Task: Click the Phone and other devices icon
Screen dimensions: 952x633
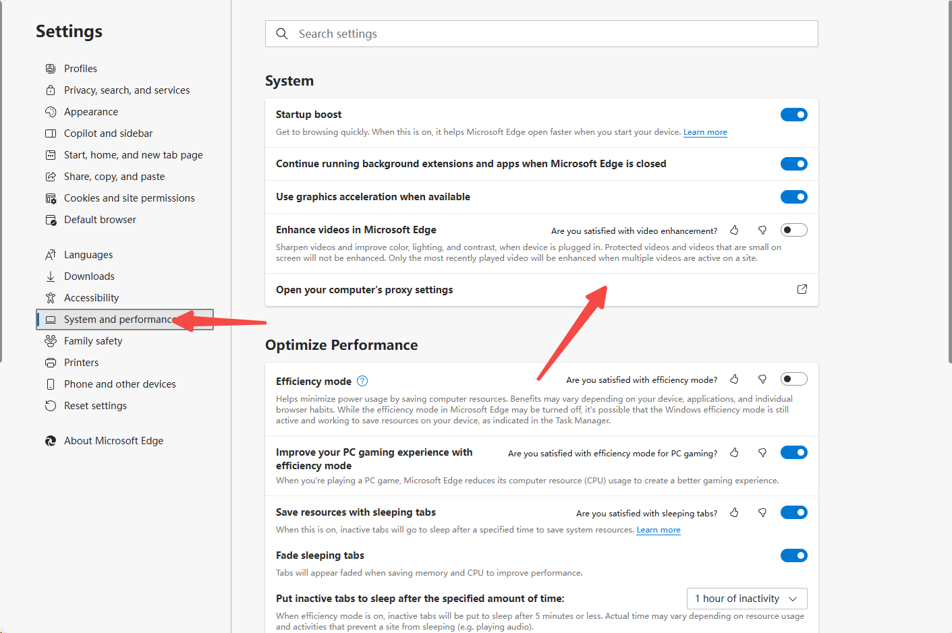Action: pos(51,384)
